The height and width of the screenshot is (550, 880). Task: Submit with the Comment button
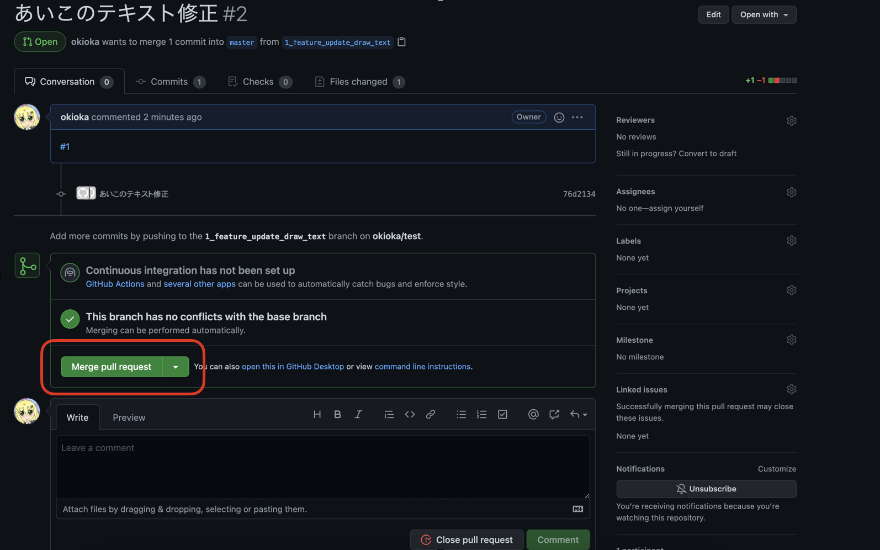pyautogui.click(x=558, y=540)
